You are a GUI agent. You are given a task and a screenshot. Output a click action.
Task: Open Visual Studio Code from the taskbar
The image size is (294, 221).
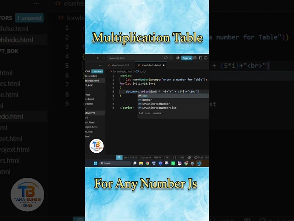click(199, 163)
